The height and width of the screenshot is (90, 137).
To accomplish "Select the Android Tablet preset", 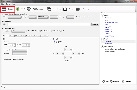I will click(110, 36).
